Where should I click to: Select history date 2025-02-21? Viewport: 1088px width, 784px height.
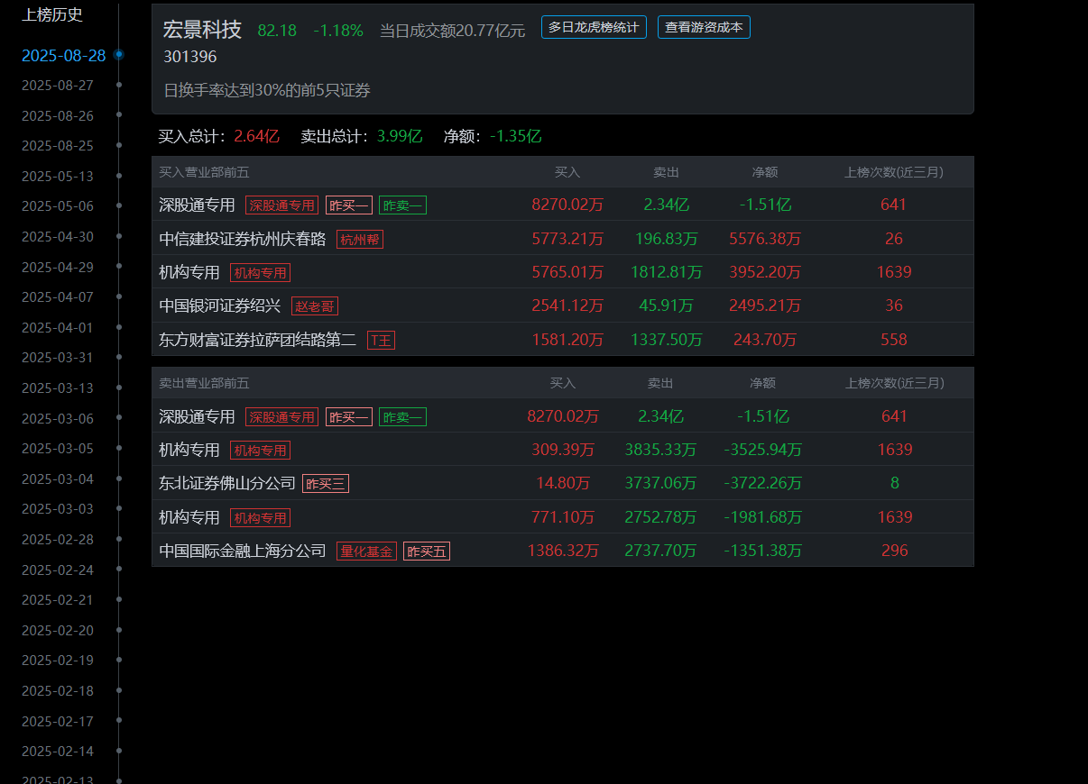click(57, 600)
